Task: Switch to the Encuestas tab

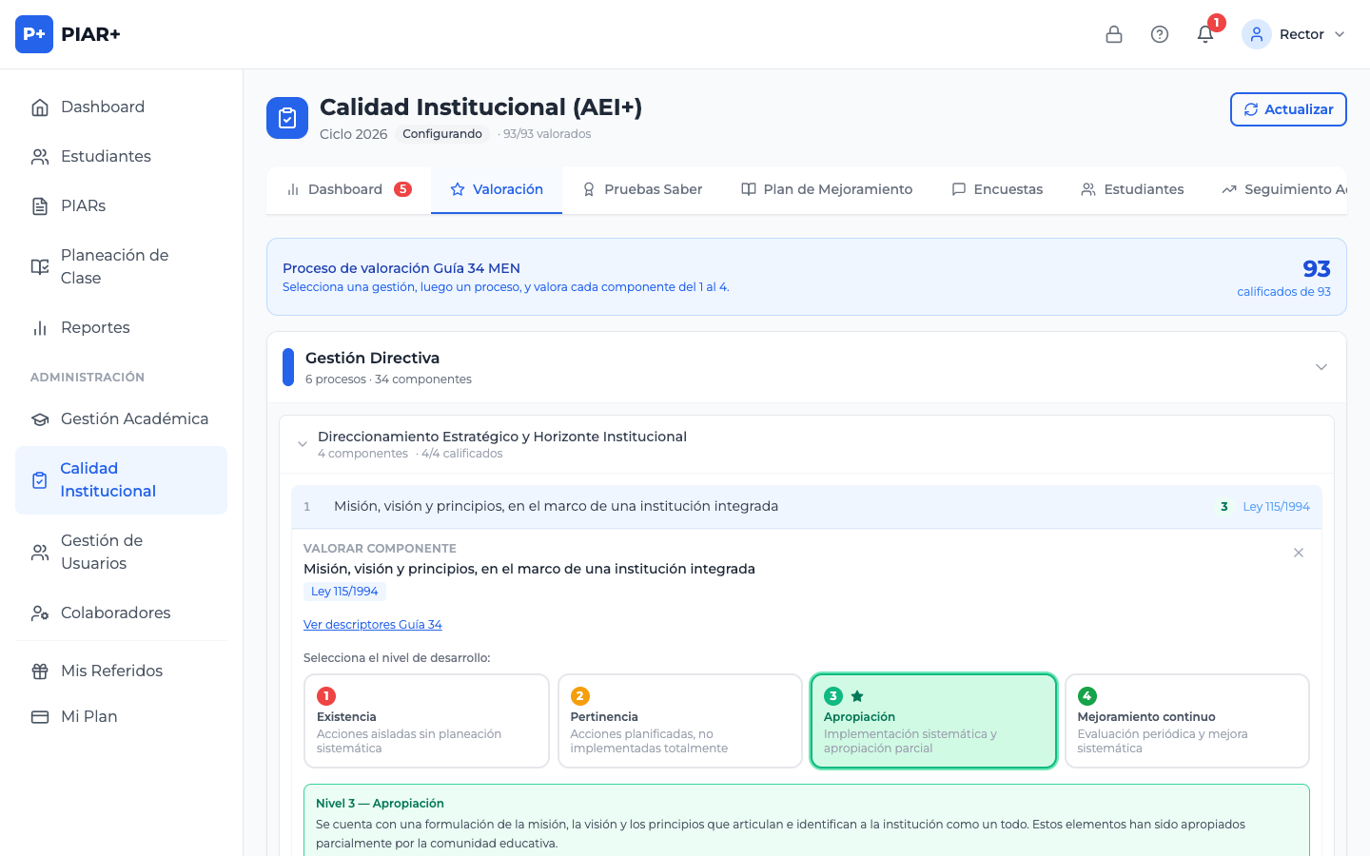Action: pyautogui.click(x=997, y=189)
